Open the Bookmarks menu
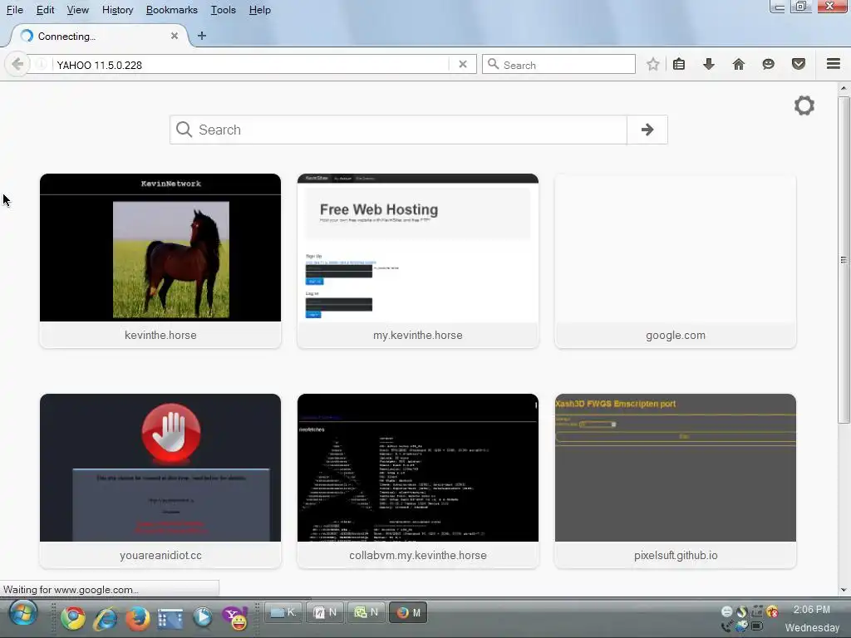This screenshot has width=851, height=638. pyautogui.click(x=171, y=10)
